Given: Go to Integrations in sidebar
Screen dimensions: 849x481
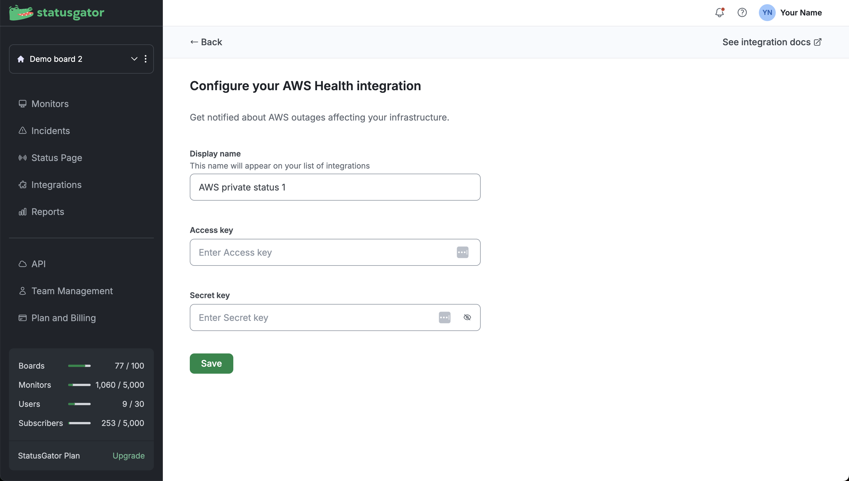Looking at the screenshot, I should [56, 185].
